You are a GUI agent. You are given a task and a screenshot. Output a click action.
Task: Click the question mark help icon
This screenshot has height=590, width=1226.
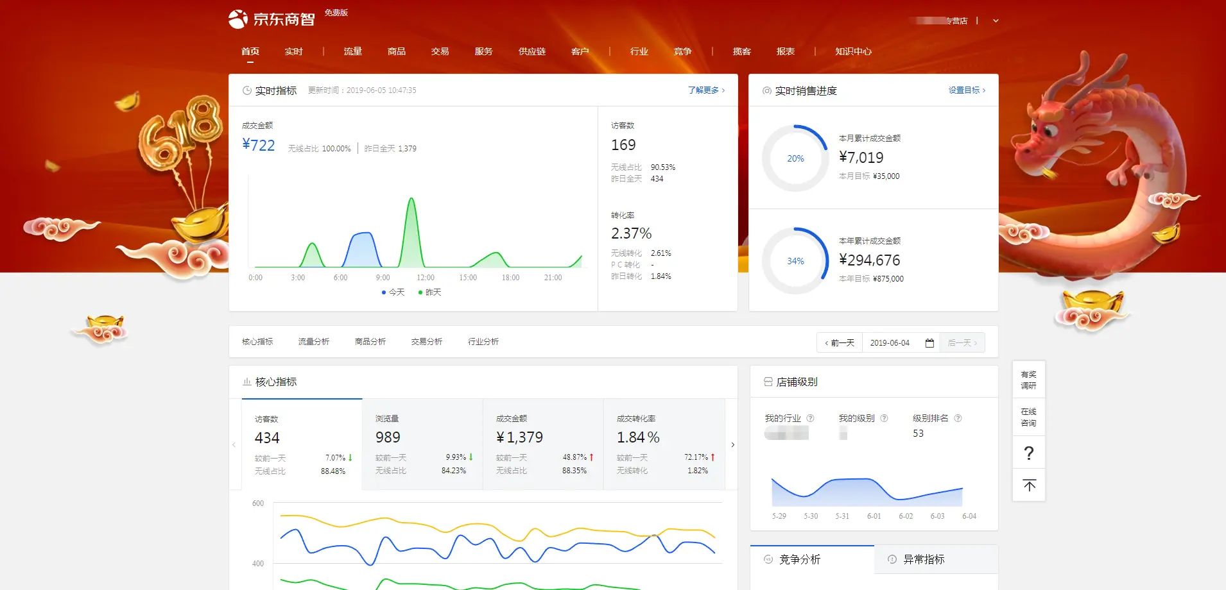pos(1028,453)
